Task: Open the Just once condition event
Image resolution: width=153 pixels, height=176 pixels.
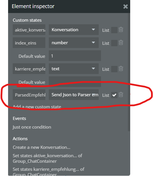Action: click(32, 127)
